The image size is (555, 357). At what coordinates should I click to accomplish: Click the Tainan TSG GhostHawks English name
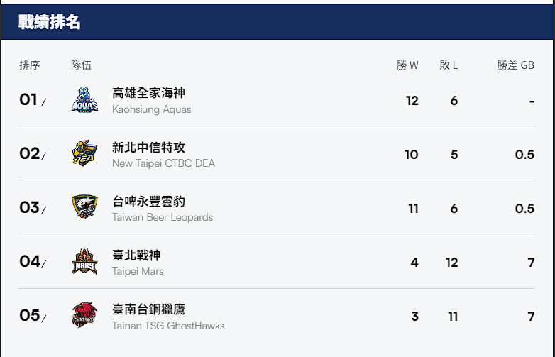click(168, 326)
